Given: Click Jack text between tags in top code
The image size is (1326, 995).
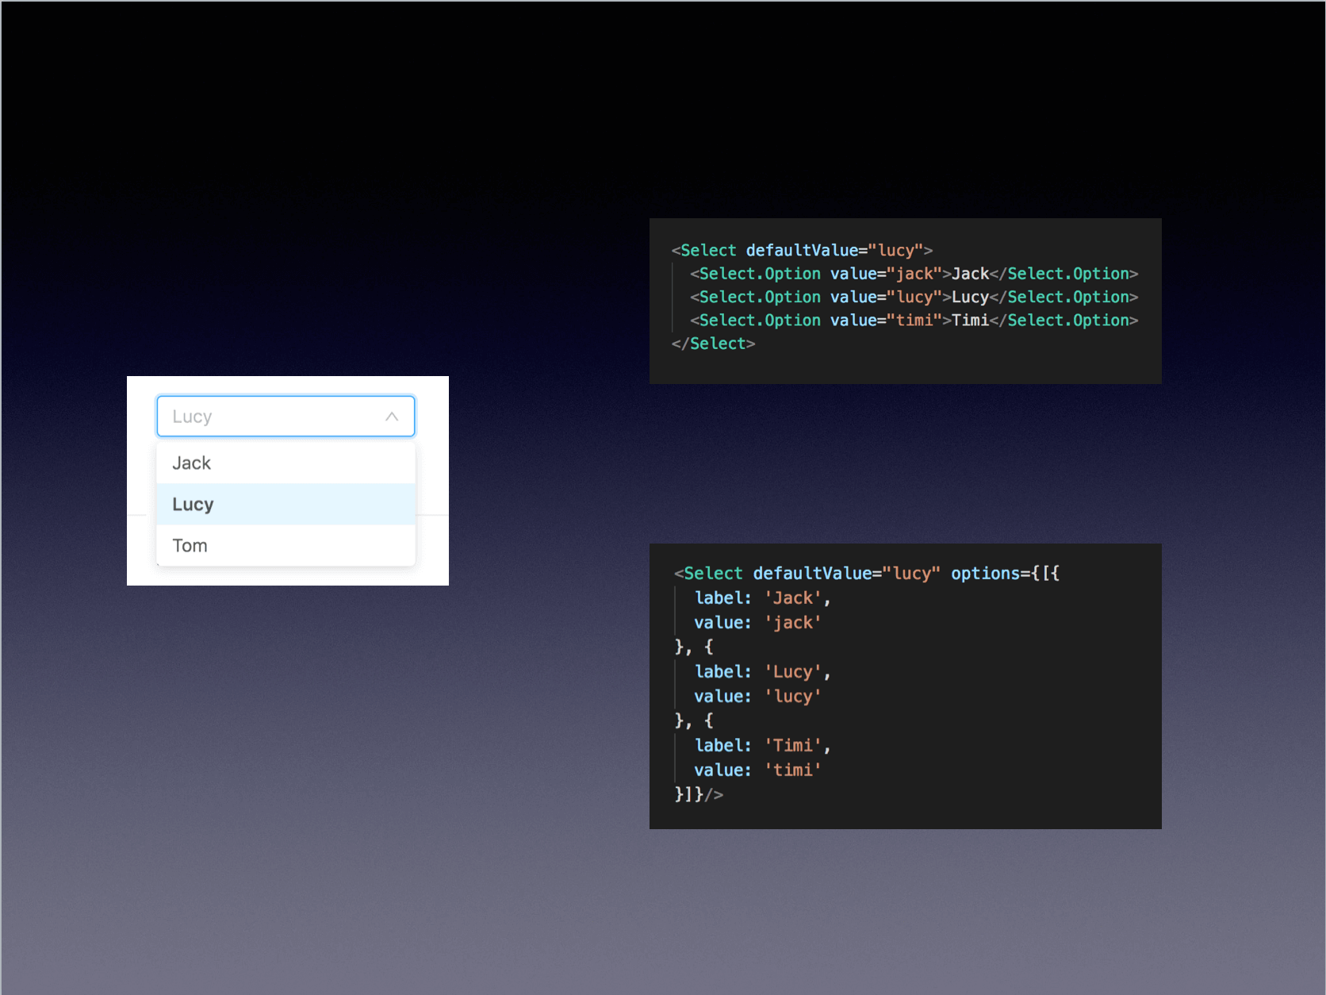Looking at the screenshot, I should click(x=970, y=274).
